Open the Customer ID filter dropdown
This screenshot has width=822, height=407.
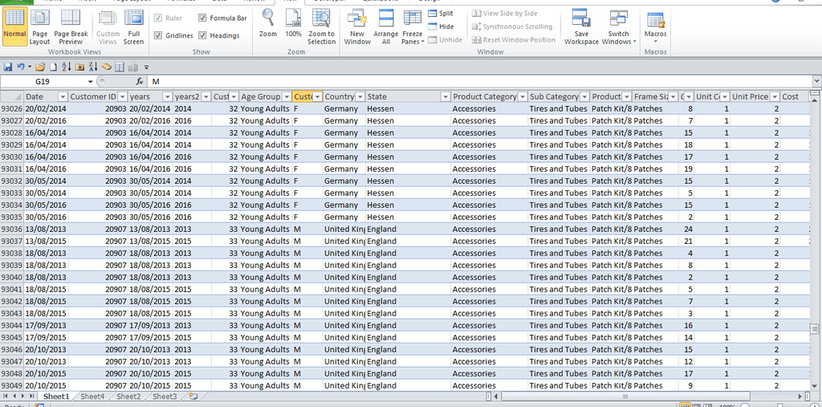(x=123, y=96)
